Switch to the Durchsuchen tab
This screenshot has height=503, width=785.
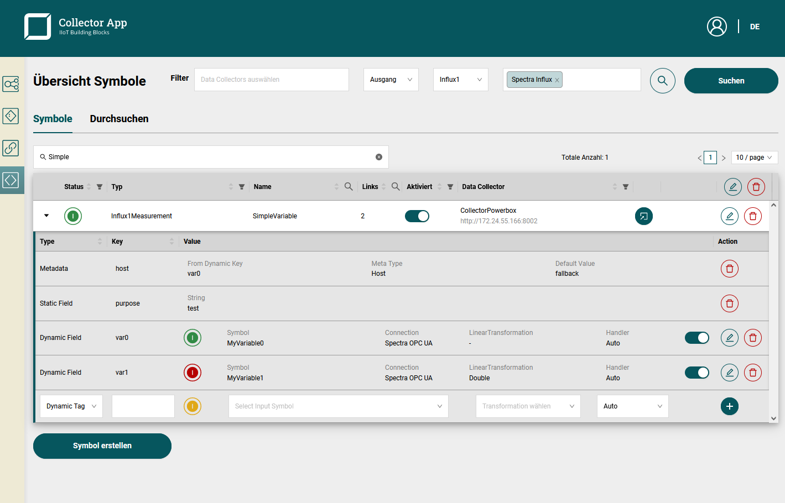click(119, 119)
